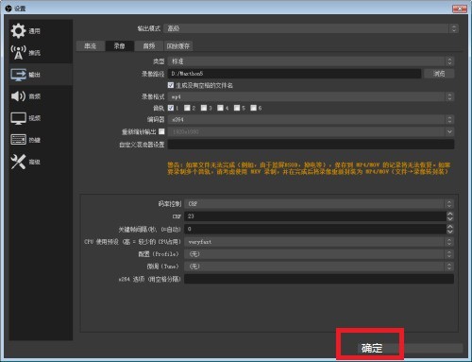This screenshot has height=362, width=472.
Task: Click the 确定 OK button
Action: click(x=371, y=348)
